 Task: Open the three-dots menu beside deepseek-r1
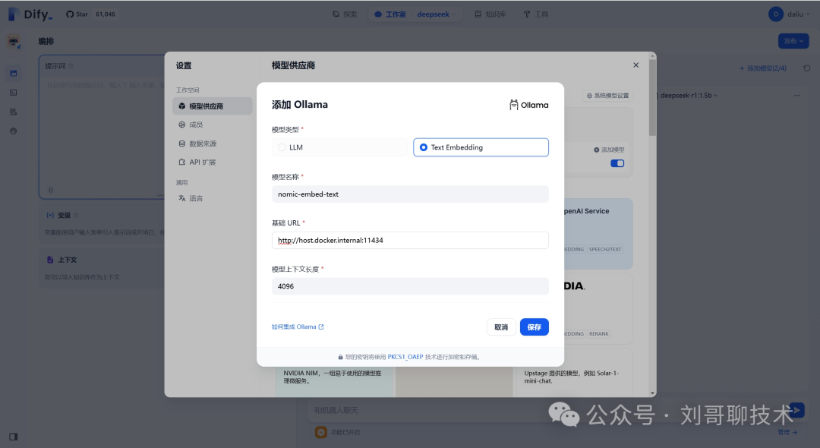pos(797,96)
